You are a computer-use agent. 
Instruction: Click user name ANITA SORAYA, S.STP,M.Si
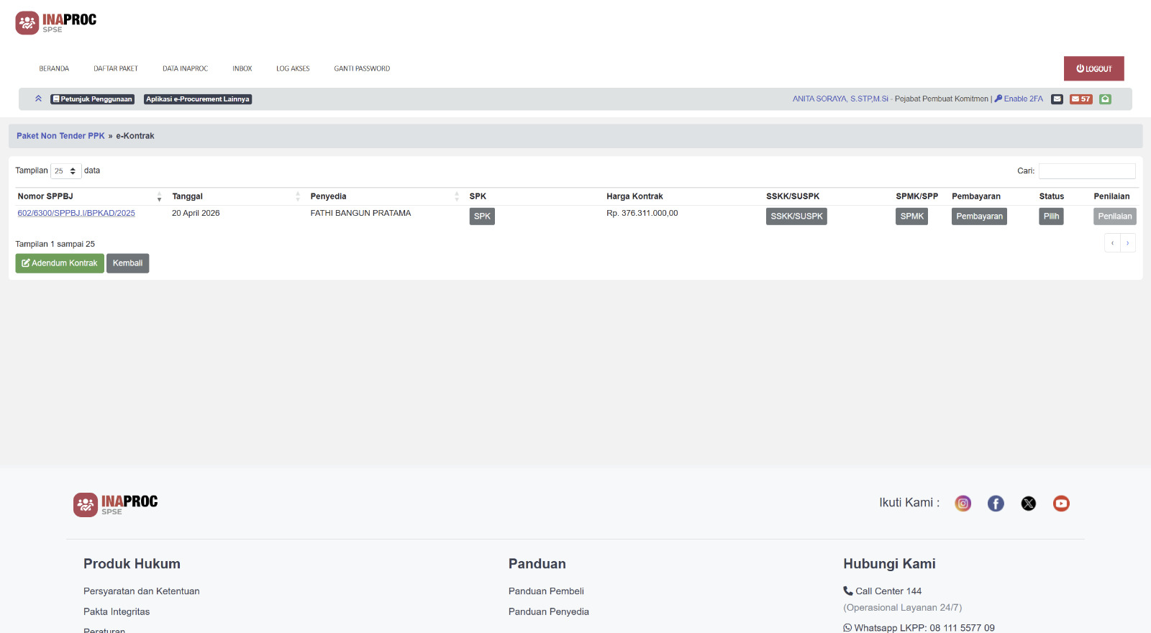[840, 99]
